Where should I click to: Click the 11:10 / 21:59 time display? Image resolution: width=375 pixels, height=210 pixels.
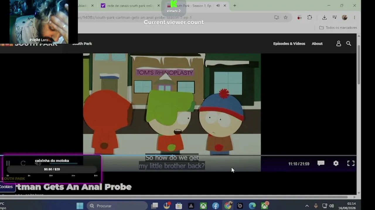pyautogui.click(x=299, y=164)
